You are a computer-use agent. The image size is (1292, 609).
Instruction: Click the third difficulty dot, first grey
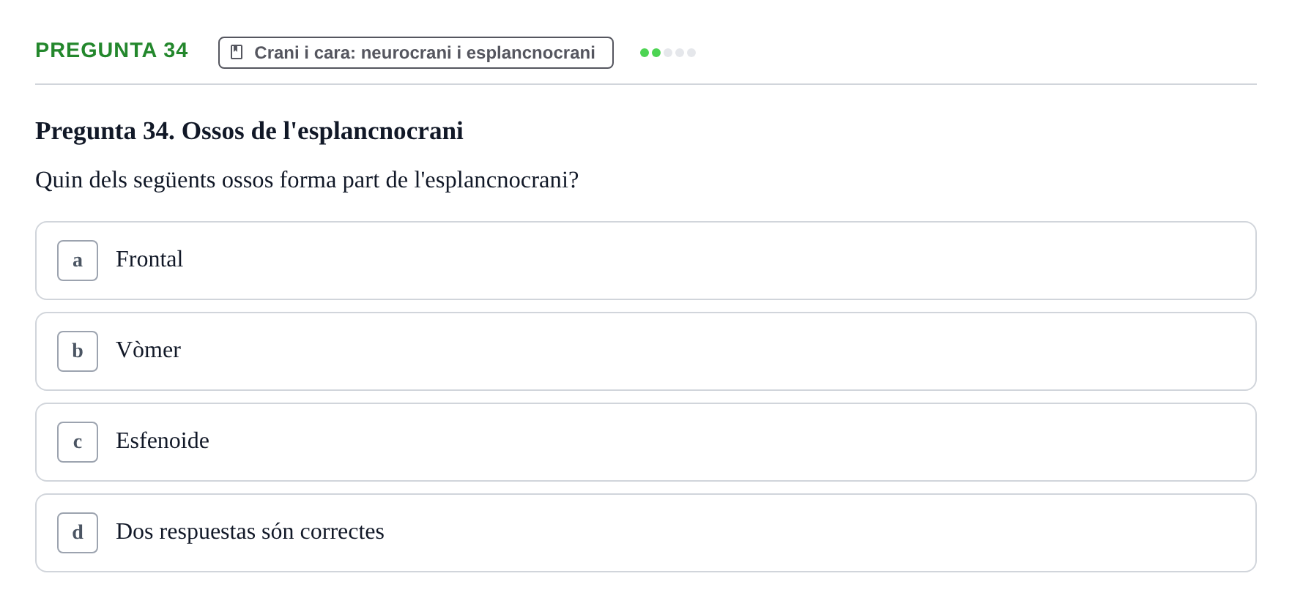click(x=668, y=53)
